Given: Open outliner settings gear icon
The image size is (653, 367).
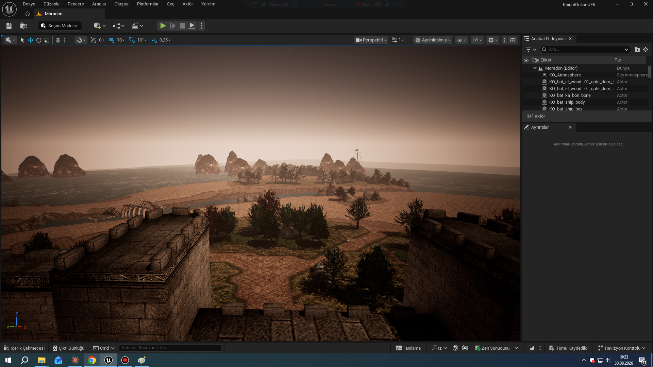Looking at the screenshot, I should point(646,50).
